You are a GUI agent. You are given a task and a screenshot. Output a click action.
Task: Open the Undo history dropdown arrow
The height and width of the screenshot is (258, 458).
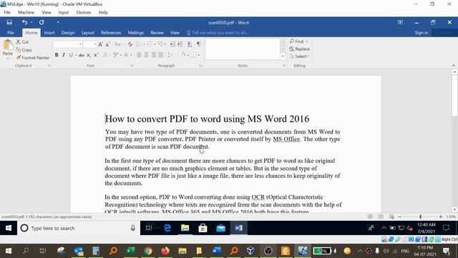(31, 22)
